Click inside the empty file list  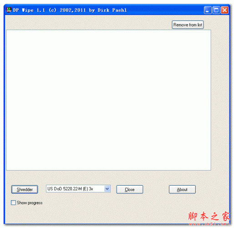(108, 100)
